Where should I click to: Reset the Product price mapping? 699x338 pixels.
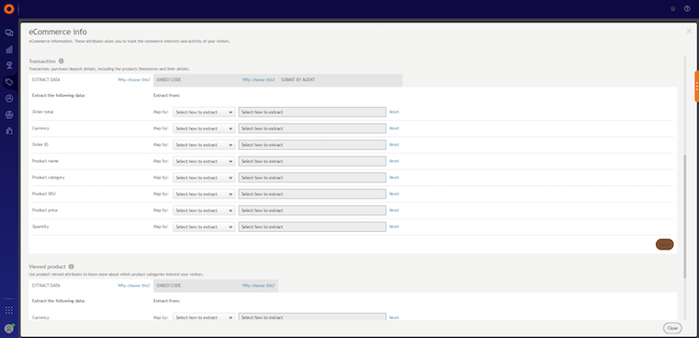[x=394, y=210]
